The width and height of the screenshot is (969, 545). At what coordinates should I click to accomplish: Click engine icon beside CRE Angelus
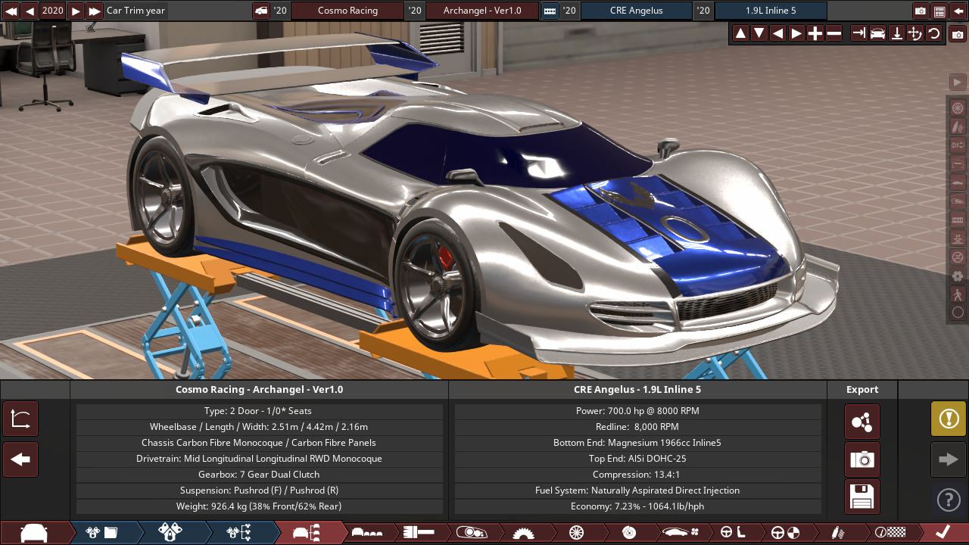pos(550,11)
